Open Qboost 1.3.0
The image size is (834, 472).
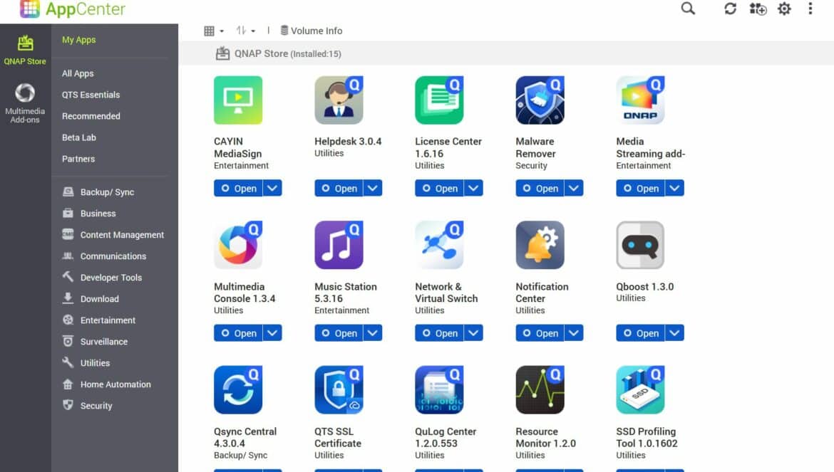pos(640,333)
